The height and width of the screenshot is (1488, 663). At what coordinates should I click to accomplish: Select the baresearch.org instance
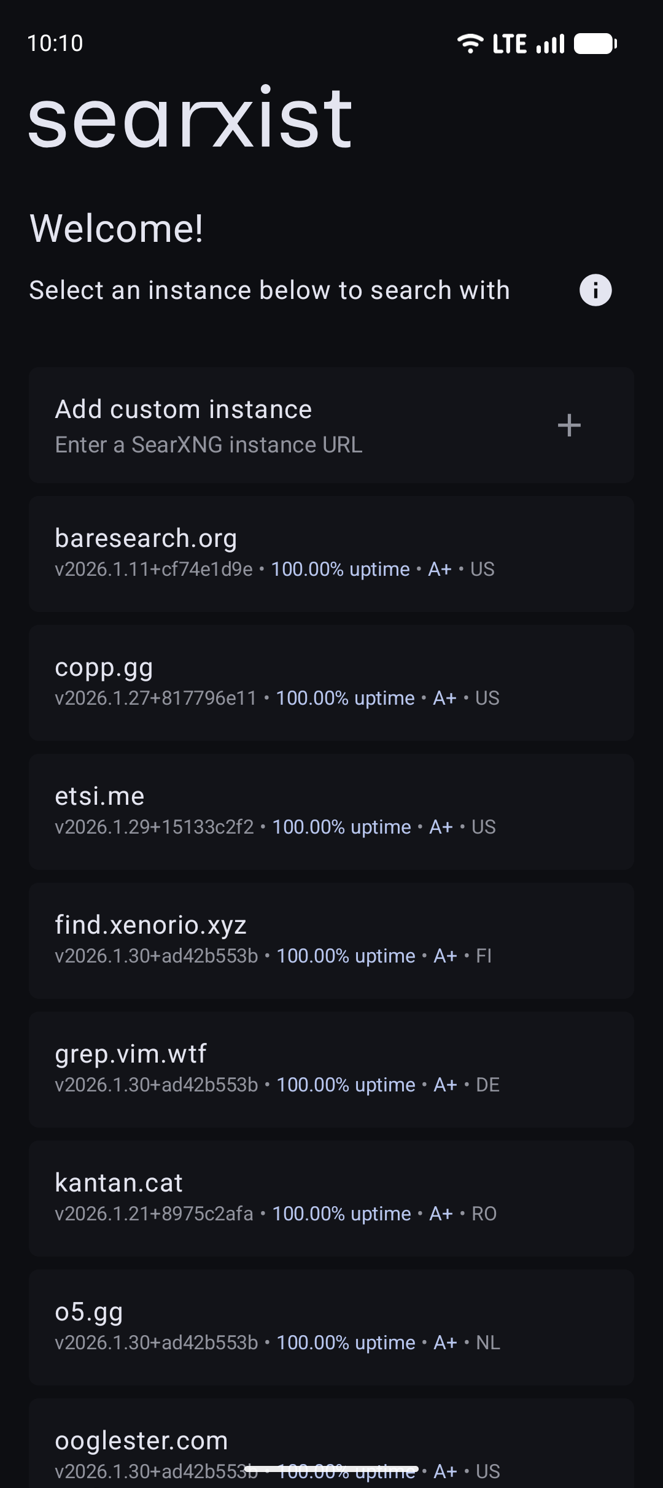[331, 553]
